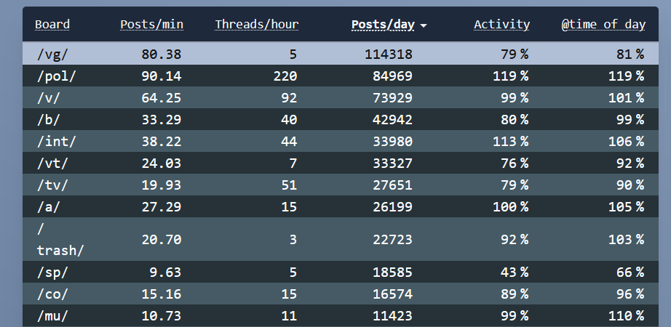Select the /int/ board name
This screenshot has width=671, height=327.
(x=57, y=142)
